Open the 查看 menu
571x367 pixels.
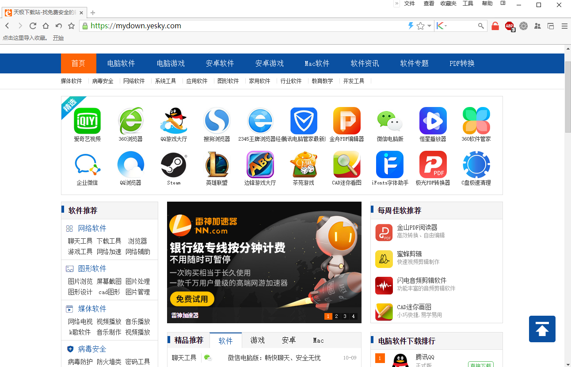429,4
